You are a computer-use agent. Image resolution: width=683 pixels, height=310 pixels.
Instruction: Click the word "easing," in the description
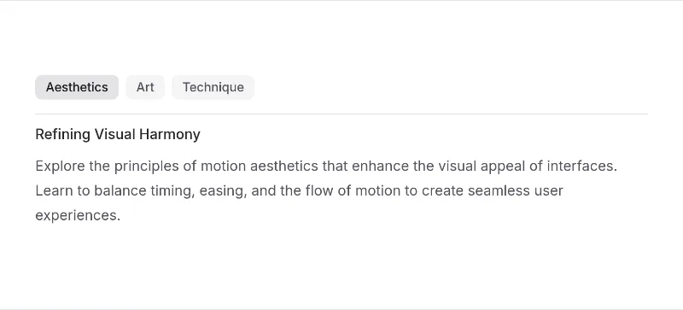pyautogui.click(x=223, y=191)
